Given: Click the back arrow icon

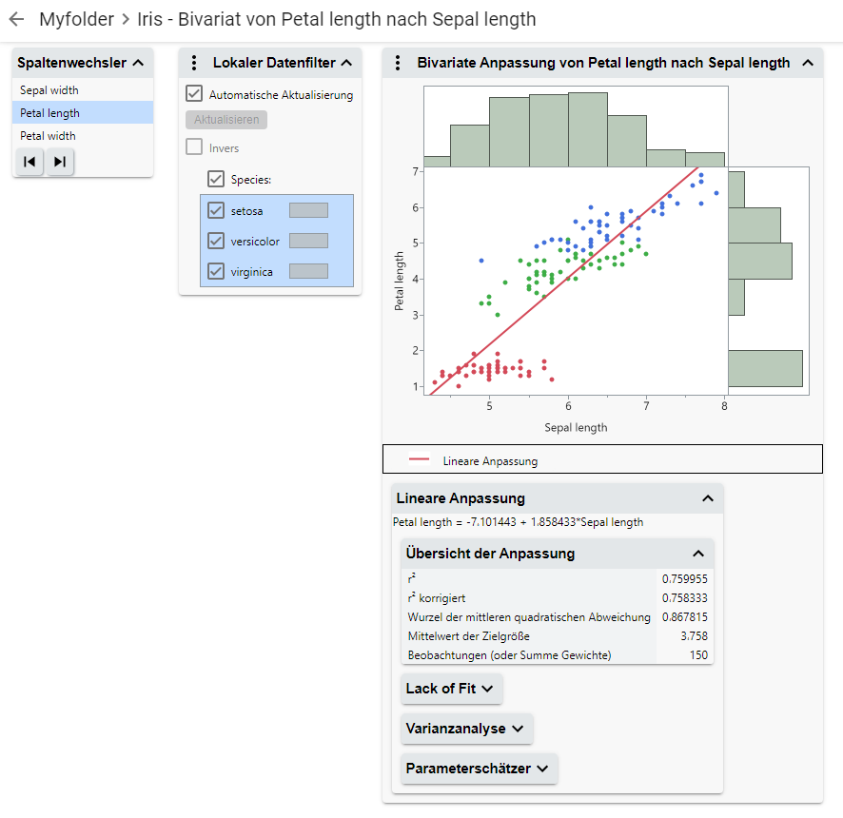Looking at the screenshot, I should click(x=16, y=19).
